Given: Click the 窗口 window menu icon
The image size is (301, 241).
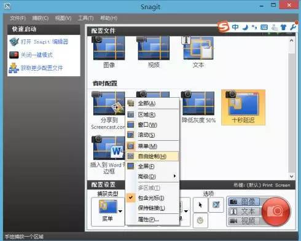Looking at the screenshot, I should click(x=131, y=125).
